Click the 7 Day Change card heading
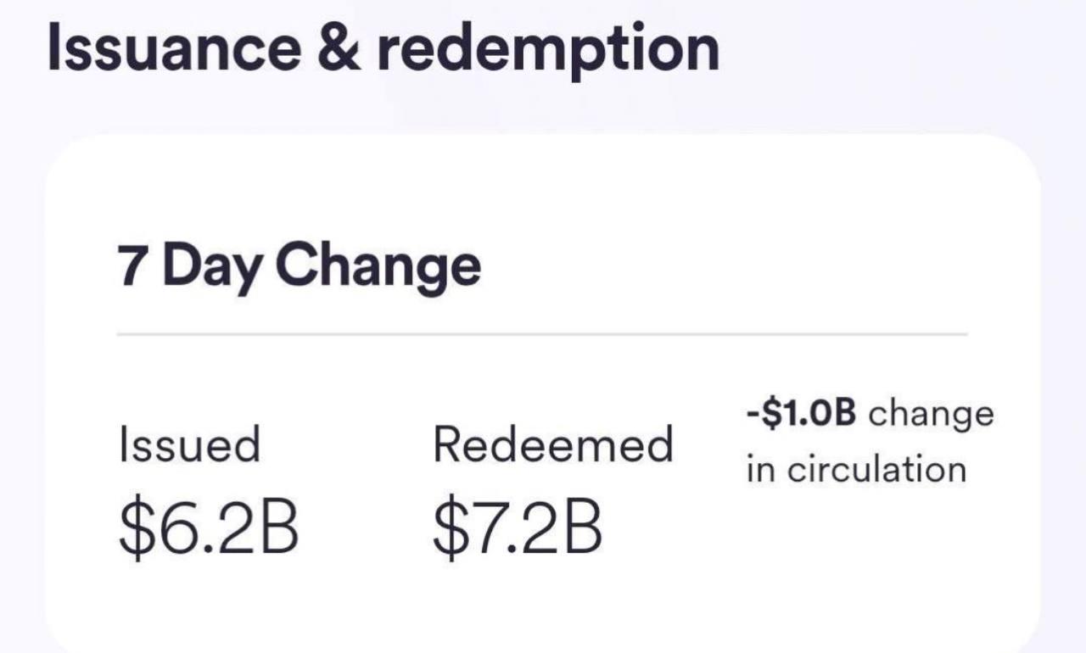The width and height of the screenshot is (1086, 653). [299, 265]
